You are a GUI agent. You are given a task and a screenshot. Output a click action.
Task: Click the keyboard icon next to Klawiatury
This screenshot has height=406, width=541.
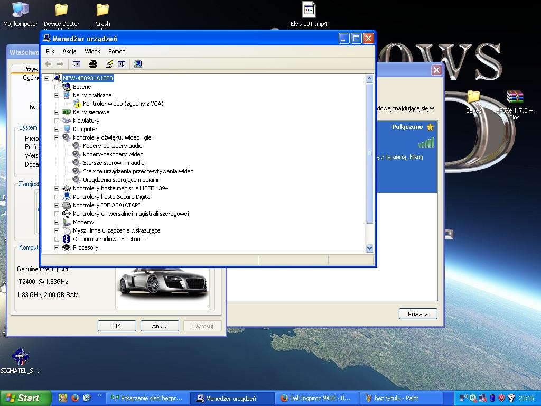pyautogui.click(x=66, y=121)
